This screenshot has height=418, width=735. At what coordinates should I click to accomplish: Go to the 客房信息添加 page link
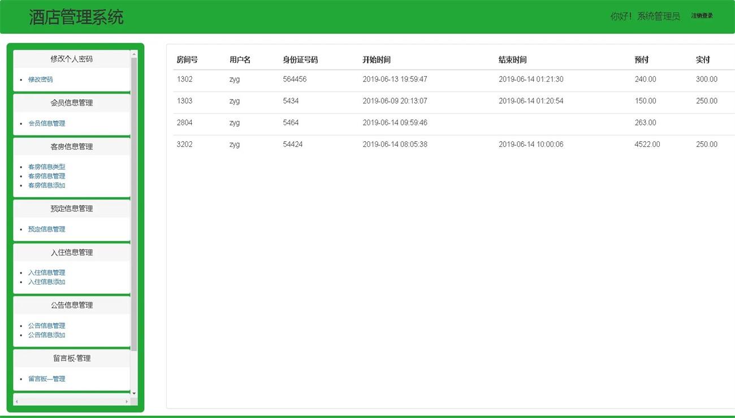pyautogui.click(x=46, y=185)
